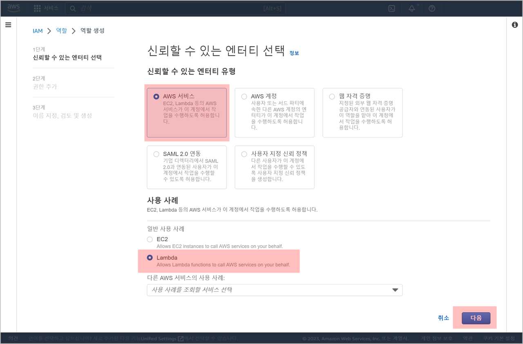Open 쿠키 기본 설정 footer link

point(499,338)
